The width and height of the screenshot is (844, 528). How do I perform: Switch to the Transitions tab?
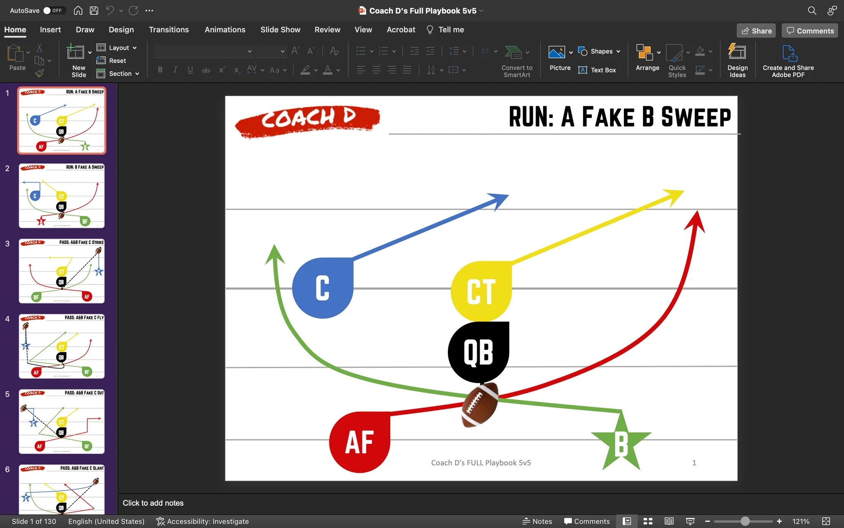coord(169,30)
